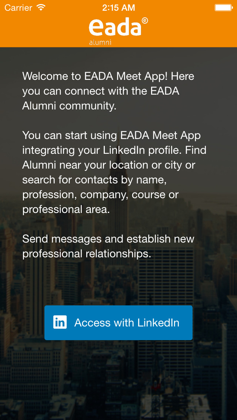Viewport: 237px width, 420px height.
Task: Click the 'Welcome to EADA Meet App!' line
Action: tap(108, 76)
